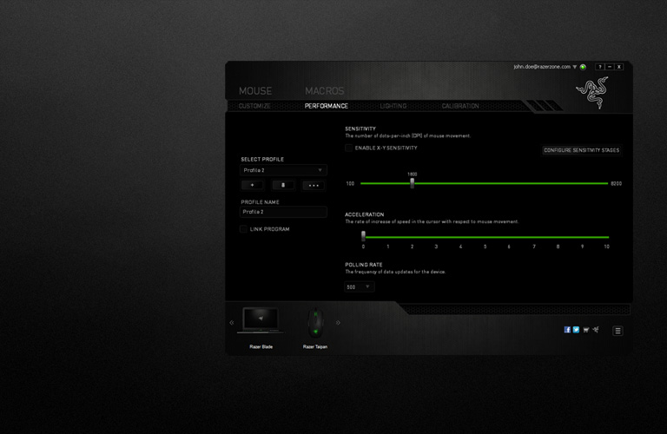This screenshot has height=434, width=667.
Task: Expand the john.doe account dropdown arrow
Action: point(575,67)
